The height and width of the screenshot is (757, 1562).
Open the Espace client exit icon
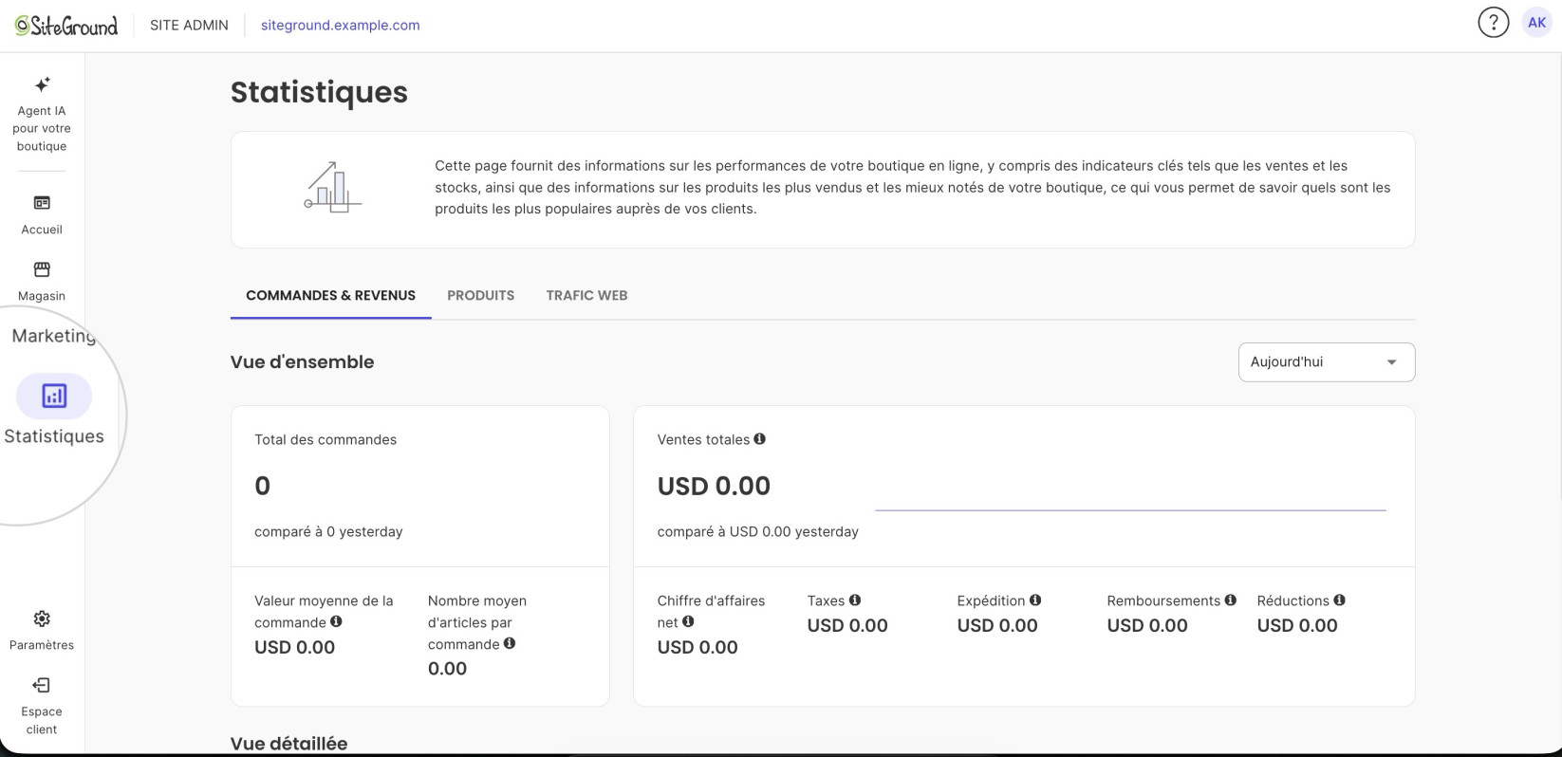click(x=42, y=685)
